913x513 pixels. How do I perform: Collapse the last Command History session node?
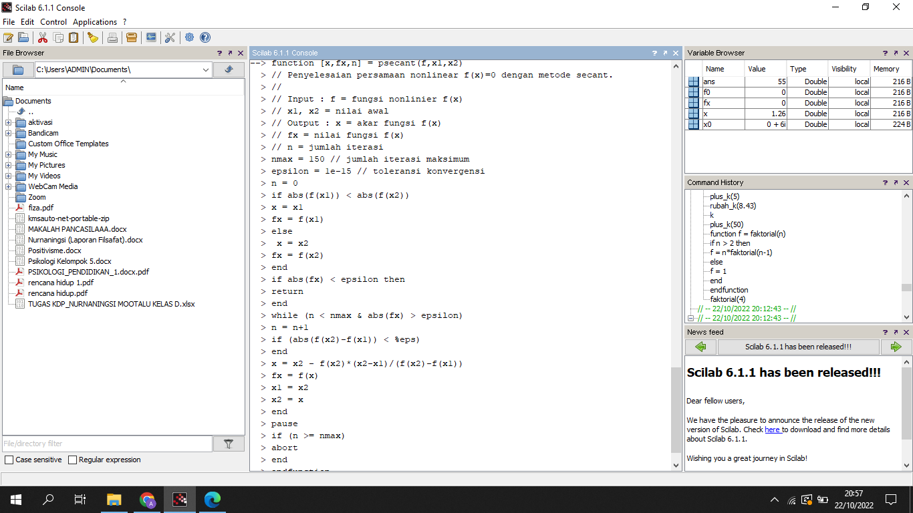691,319
